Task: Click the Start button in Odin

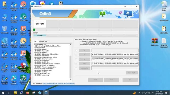Action: tap(95, 80)
